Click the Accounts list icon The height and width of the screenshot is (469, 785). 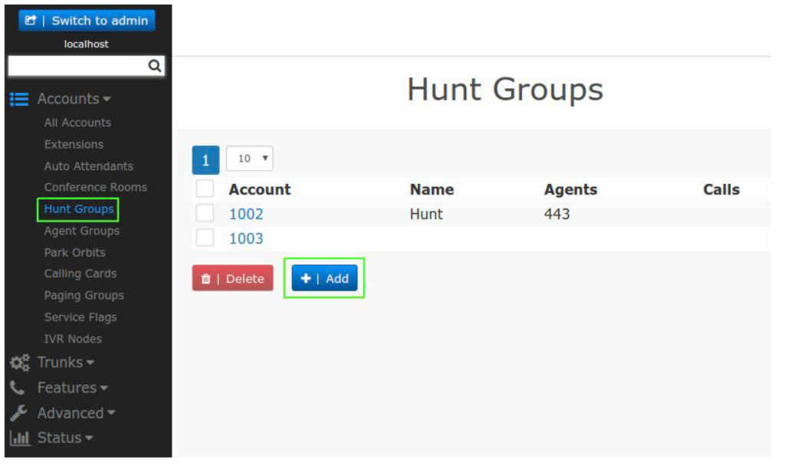point(19,99)
